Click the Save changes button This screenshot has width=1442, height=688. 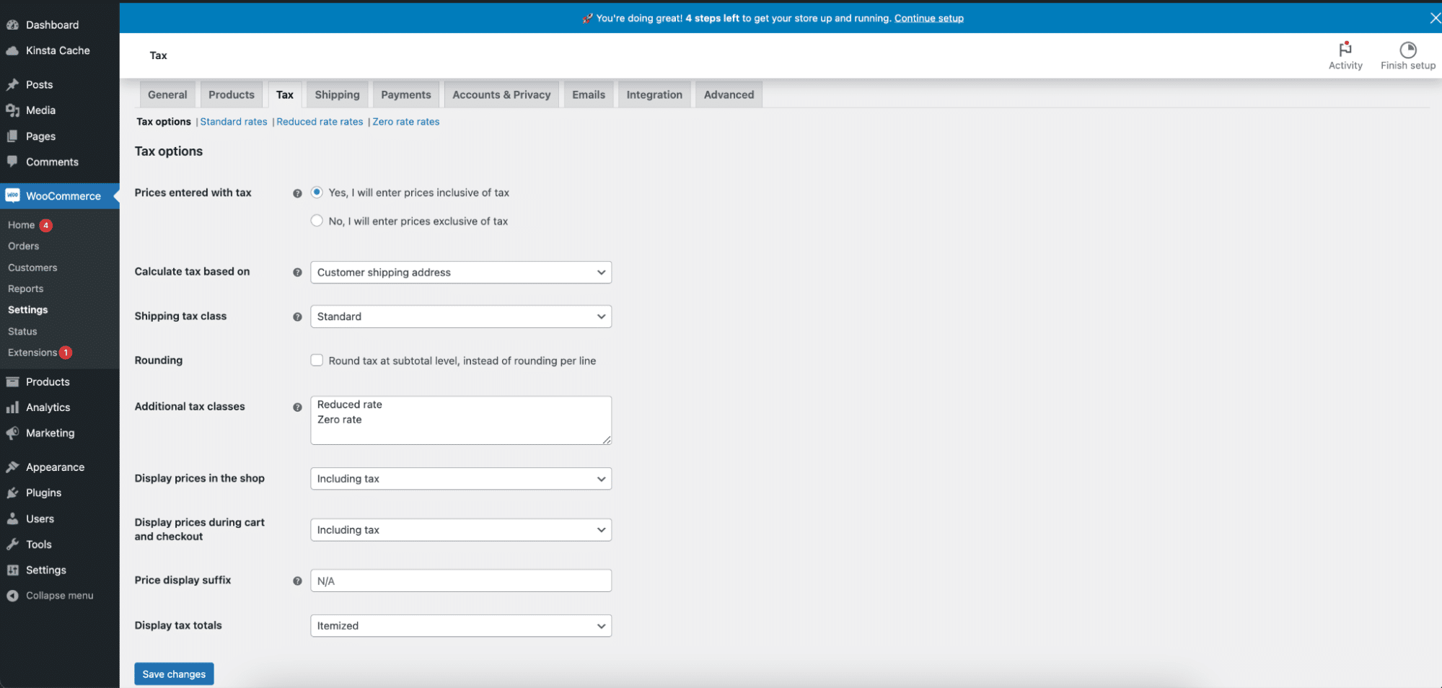coord(173,673)
